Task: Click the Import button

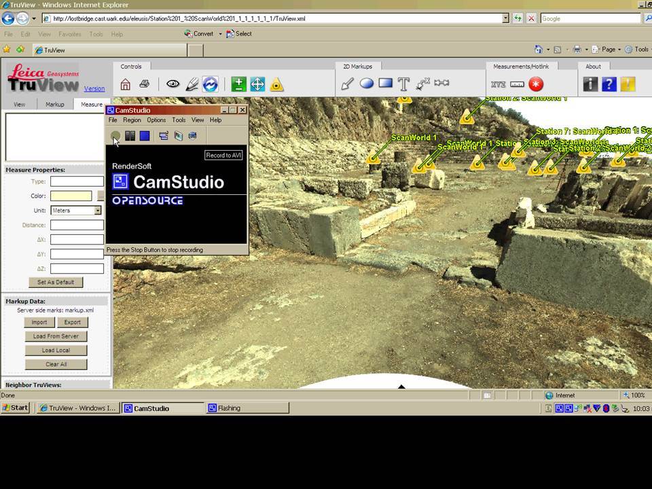Action: 39,322
